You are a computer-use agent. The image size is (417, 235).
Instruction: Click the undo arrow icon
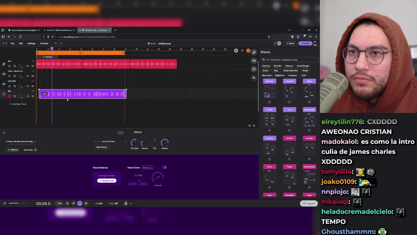click(x=55, y=43)
